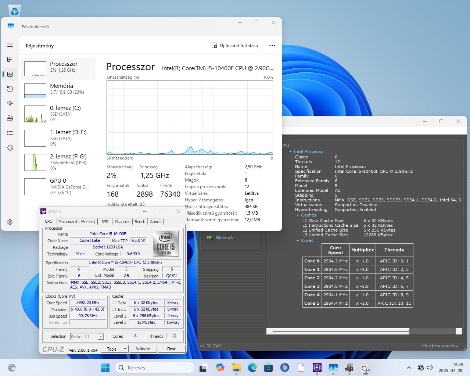Image resolution: width=470 pixels, height=376 pixels.
Task: Open Task Manager hamburger navigation menu
Action: [x=10, y=45]
